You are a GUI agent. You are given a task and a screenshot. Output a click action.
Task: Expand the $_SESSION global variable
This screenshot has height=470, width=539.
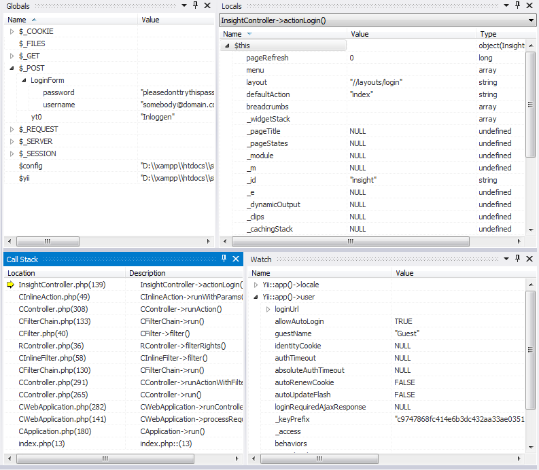pos(12,153)
